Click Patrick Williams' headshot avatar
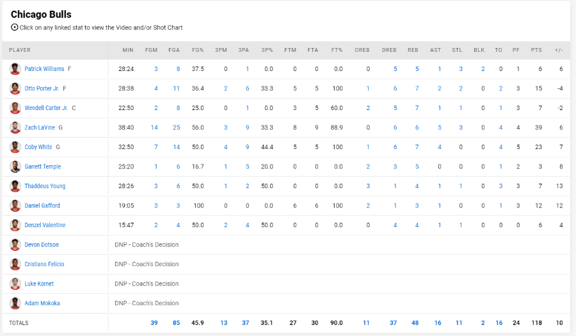This screenshot has height=336, width=576. pos(15,69)
